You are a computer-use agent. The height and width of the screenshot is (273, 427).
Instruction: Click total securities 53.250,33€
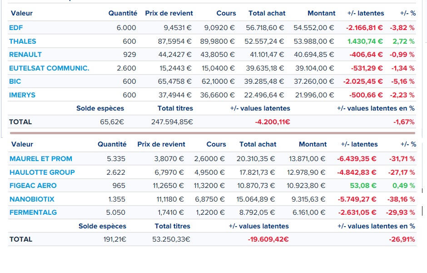[171, 239]
